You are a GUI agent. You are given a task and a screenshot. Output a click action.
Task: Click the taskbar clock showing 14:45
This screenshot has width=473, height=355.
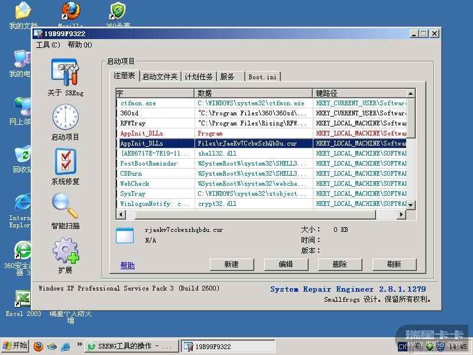[458, 347]
